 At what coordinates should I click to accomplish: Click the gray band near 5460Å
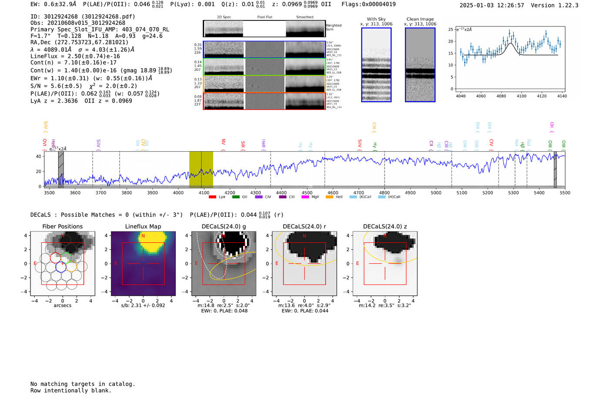(x=555, y=169)
